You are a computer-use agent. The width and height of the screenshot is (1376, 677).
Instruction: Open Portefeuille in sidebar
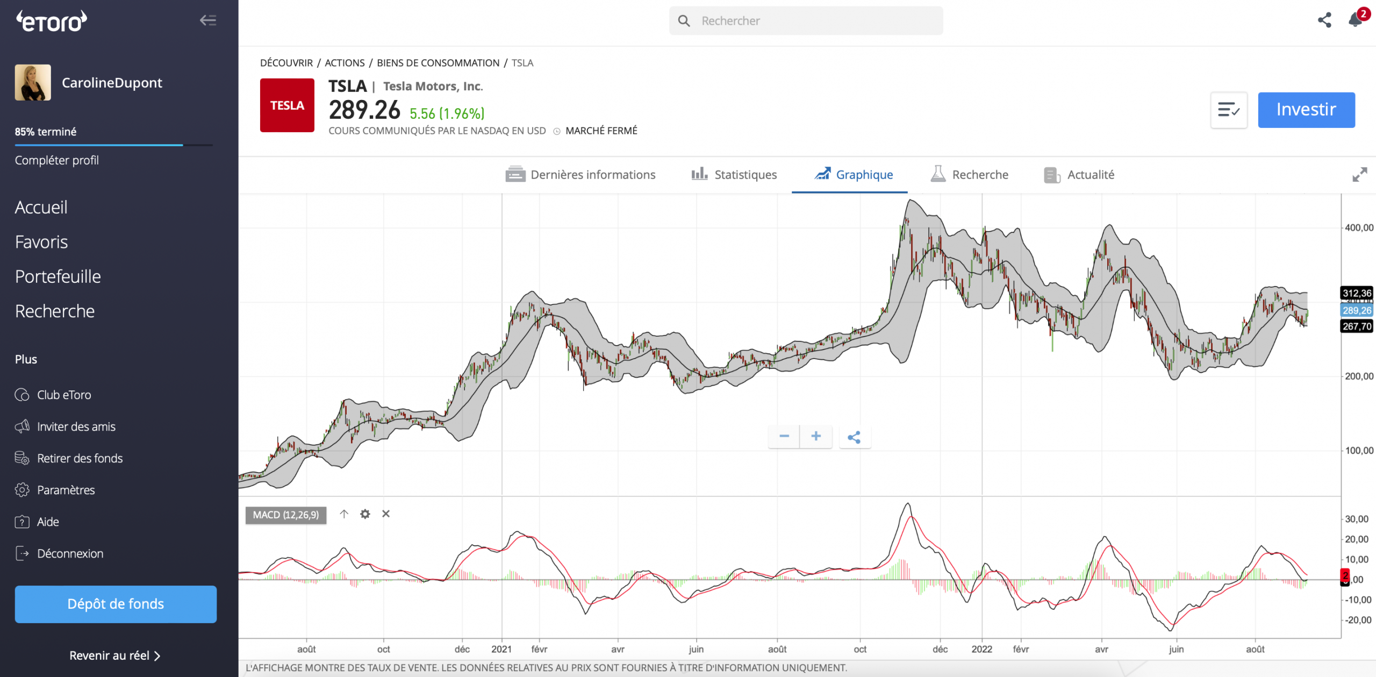(x=58, y=276)
